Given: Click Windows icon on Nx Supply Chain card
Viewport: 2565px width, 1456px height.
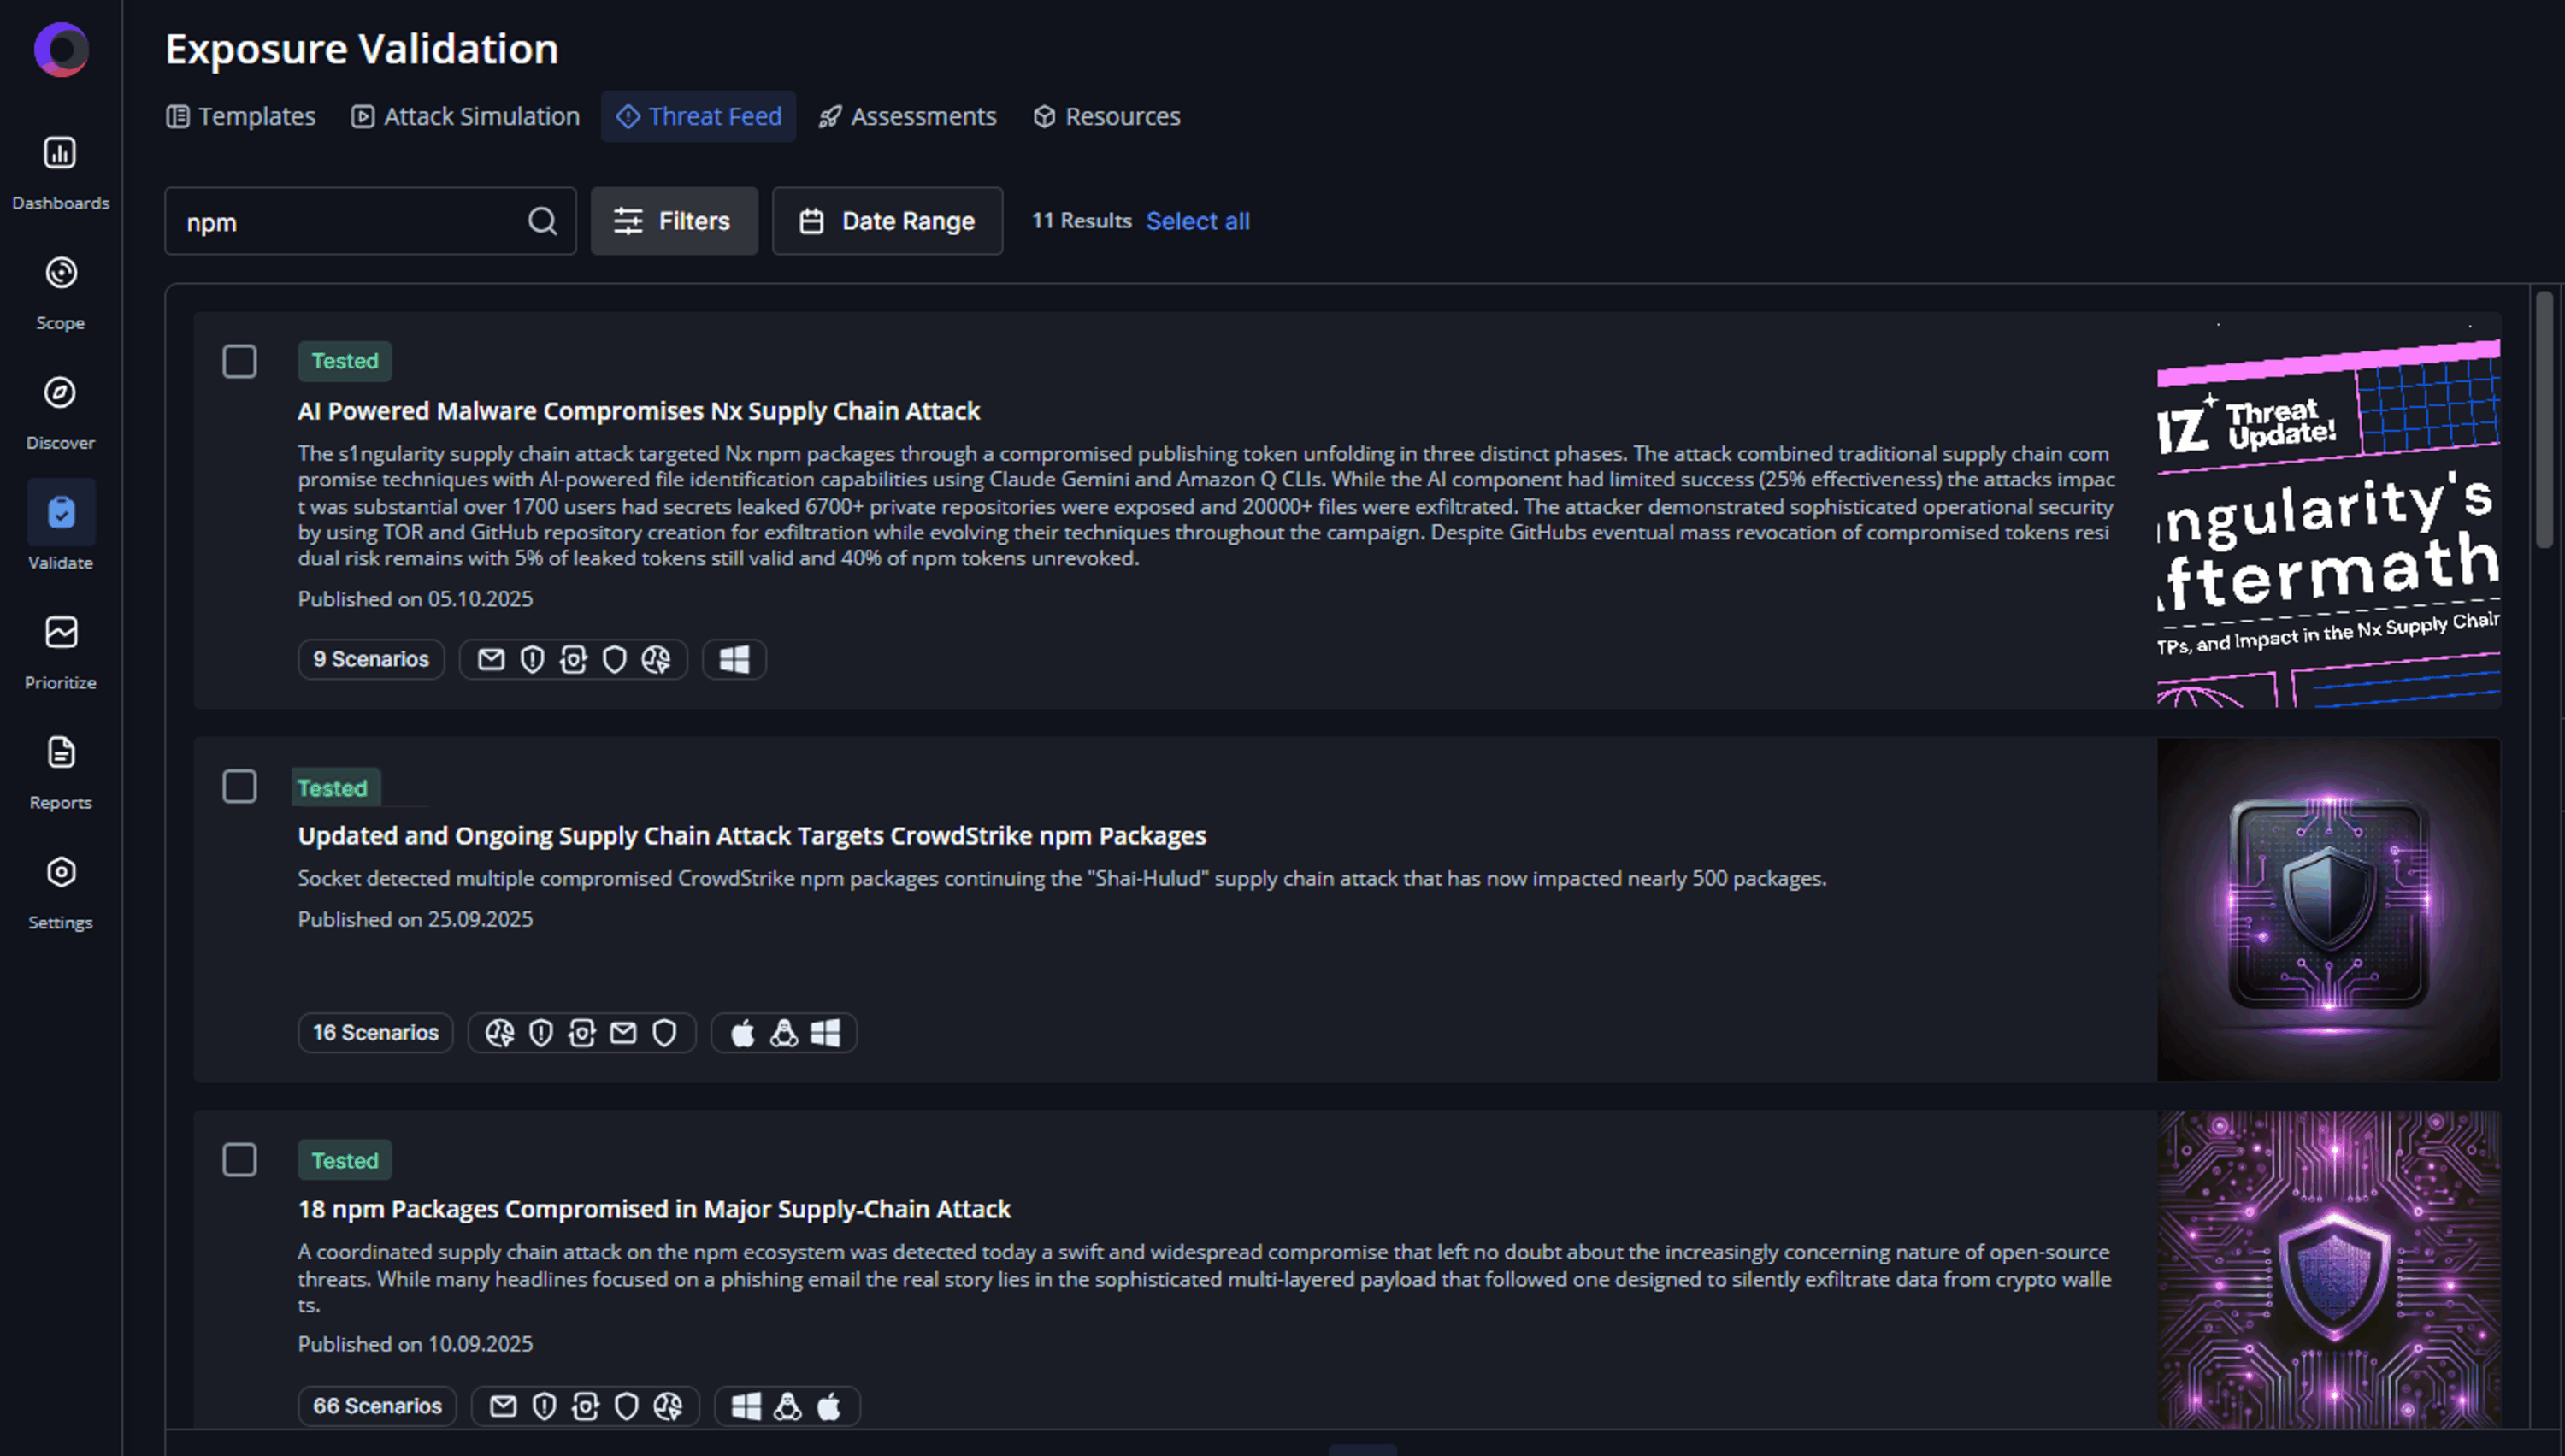Looking at the screenshot, I should click(734, 659).
